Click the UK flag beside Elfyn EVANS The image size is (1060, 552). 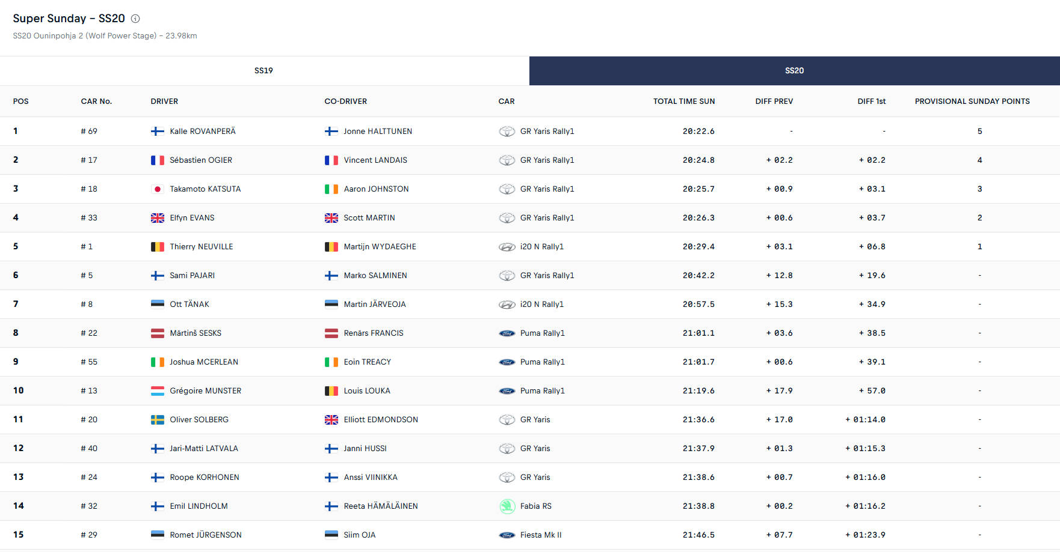coord(158,218)
